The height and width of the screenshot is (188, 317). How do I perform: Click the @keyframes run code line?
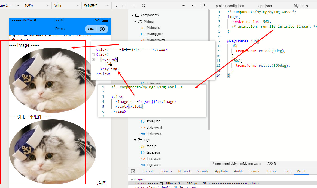pyautogui.click(x=243, y=41)
